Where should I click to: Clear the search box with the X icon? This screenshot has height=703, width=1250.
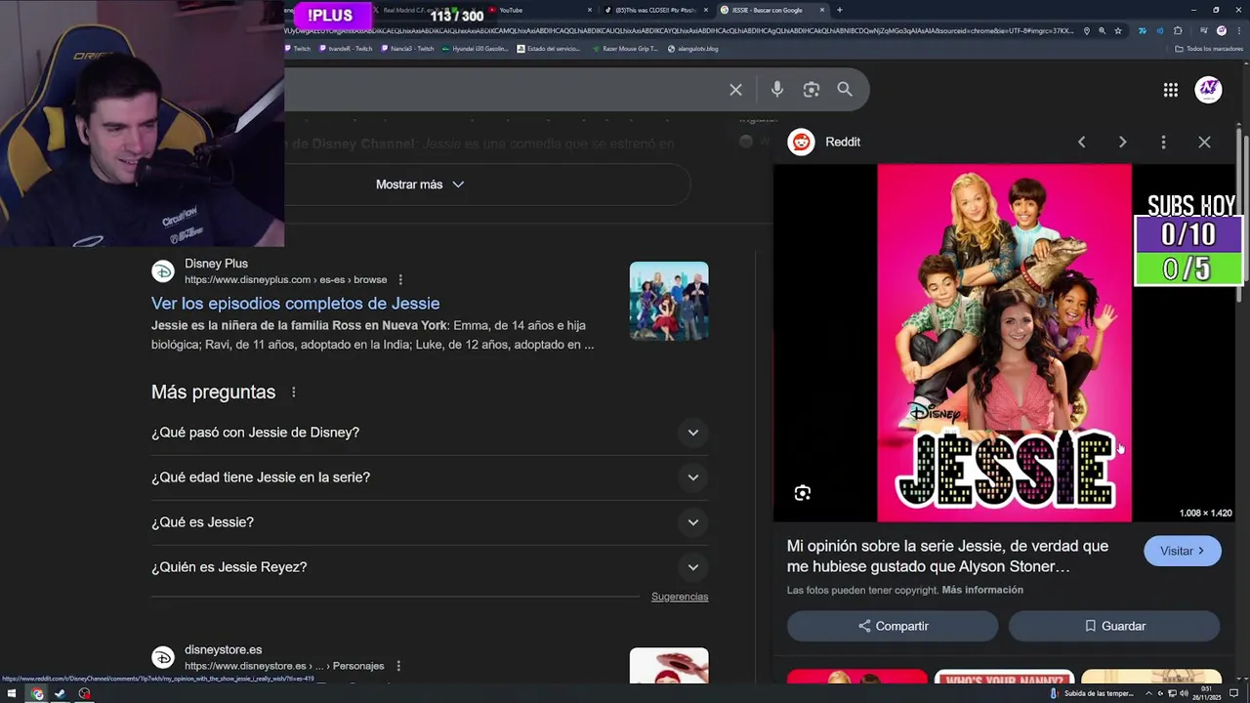pyautogui.click(x=735, y=90)
